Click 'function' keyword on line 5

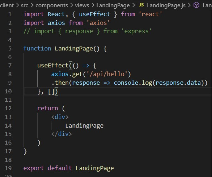pyautogui.click(x=37, y=49)
